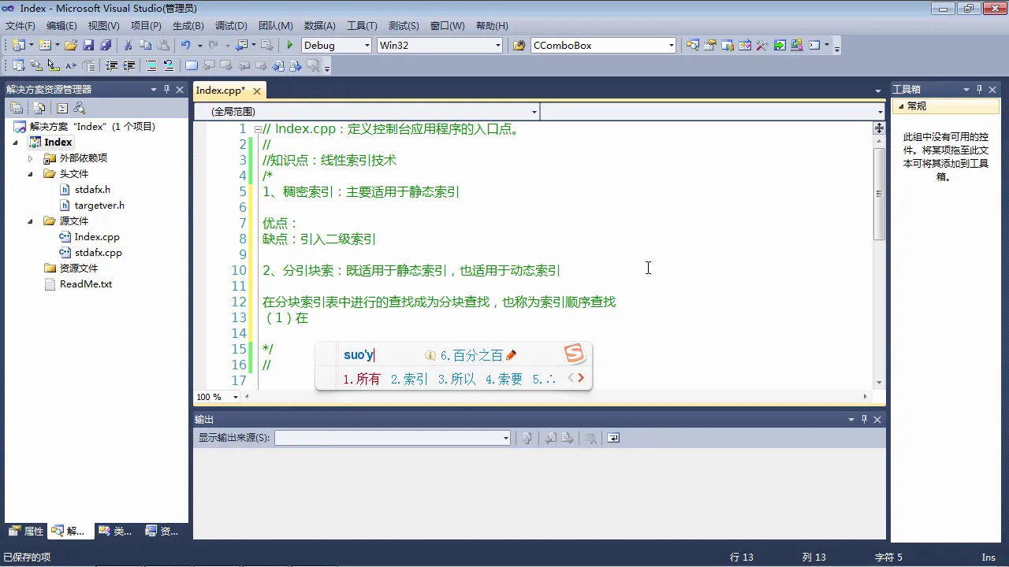Viewport: 1009px width, 567px height.
Task: Click the Extension Manager icon
Action: point(796,45)
